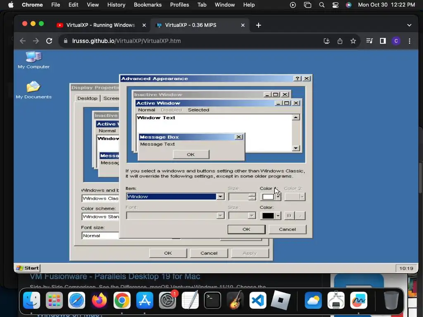The width and height of the screenshot is (423, 317).
Task: Go back in Chrome
Action: click(23, 41)
